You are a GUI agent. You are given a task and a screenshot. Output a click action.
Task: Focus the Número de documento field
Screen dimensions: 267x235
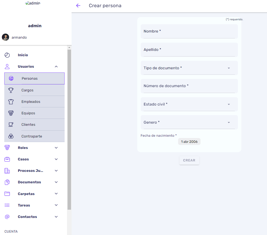pyautogui.click(x=189, y=86)
